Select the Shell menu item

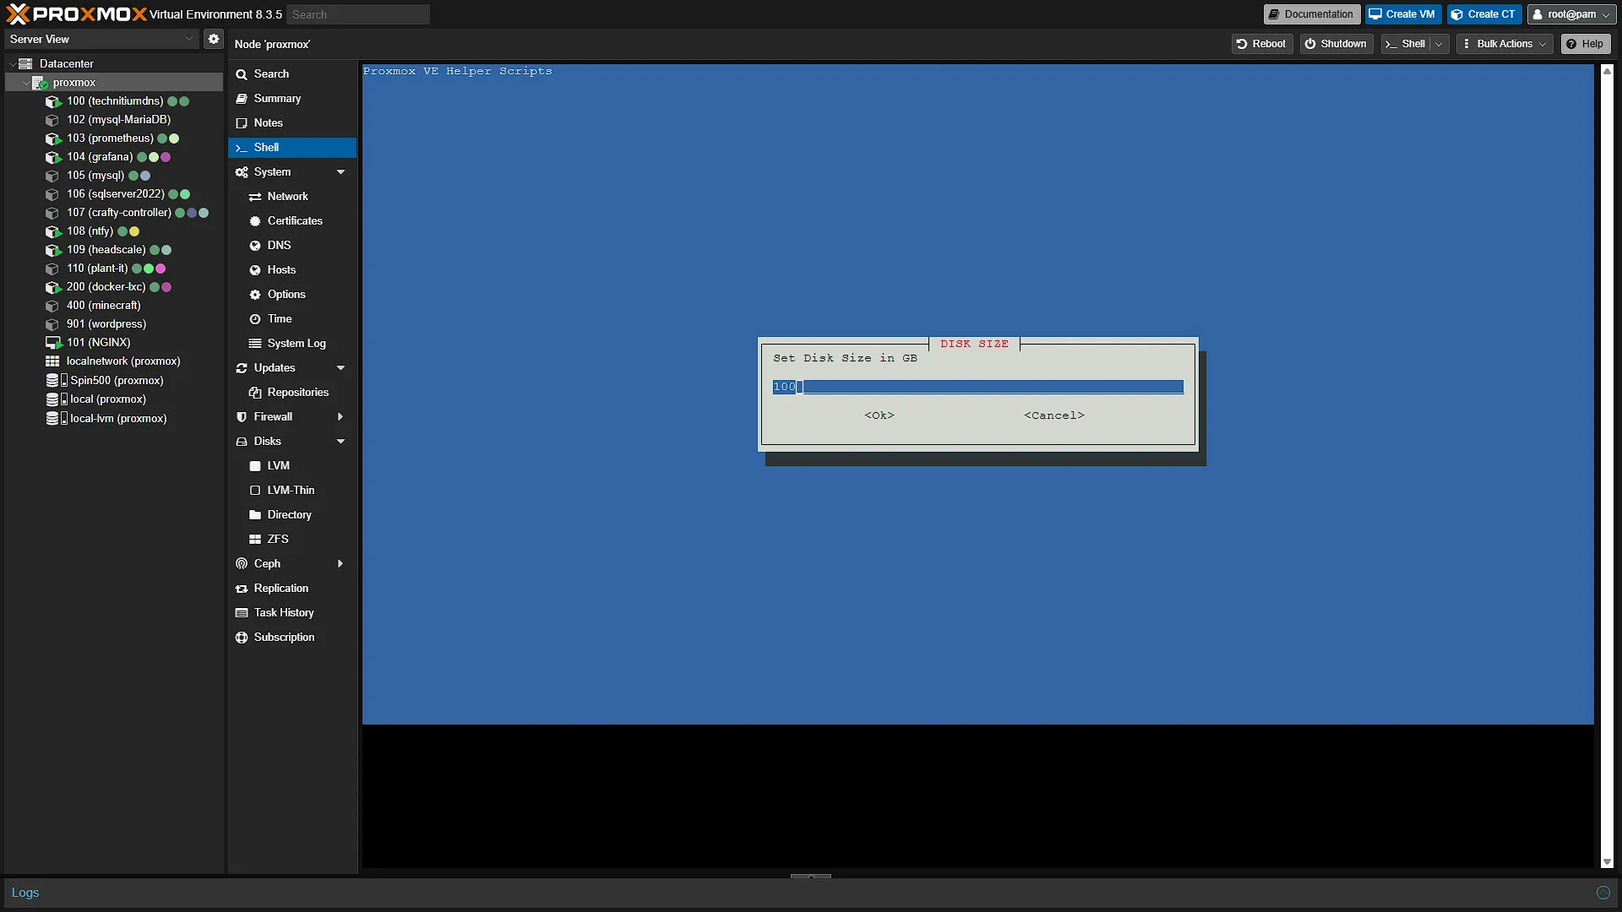(292, 148)
